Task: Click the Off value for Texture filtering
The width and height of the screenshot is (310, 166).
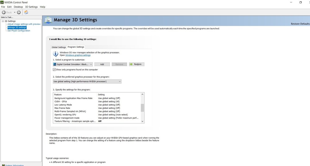Action: click(100, 121)
